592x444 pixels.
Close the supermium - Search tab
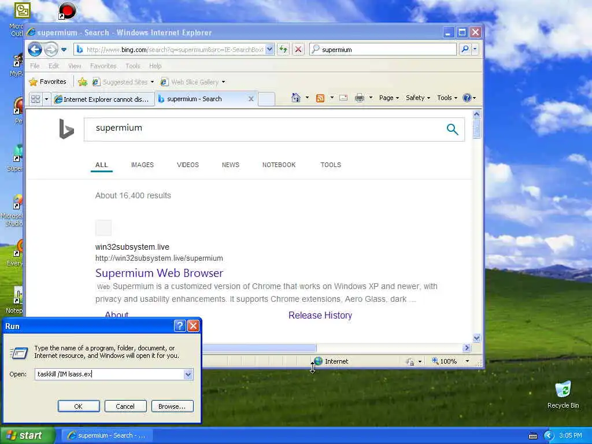click(251, 99)
